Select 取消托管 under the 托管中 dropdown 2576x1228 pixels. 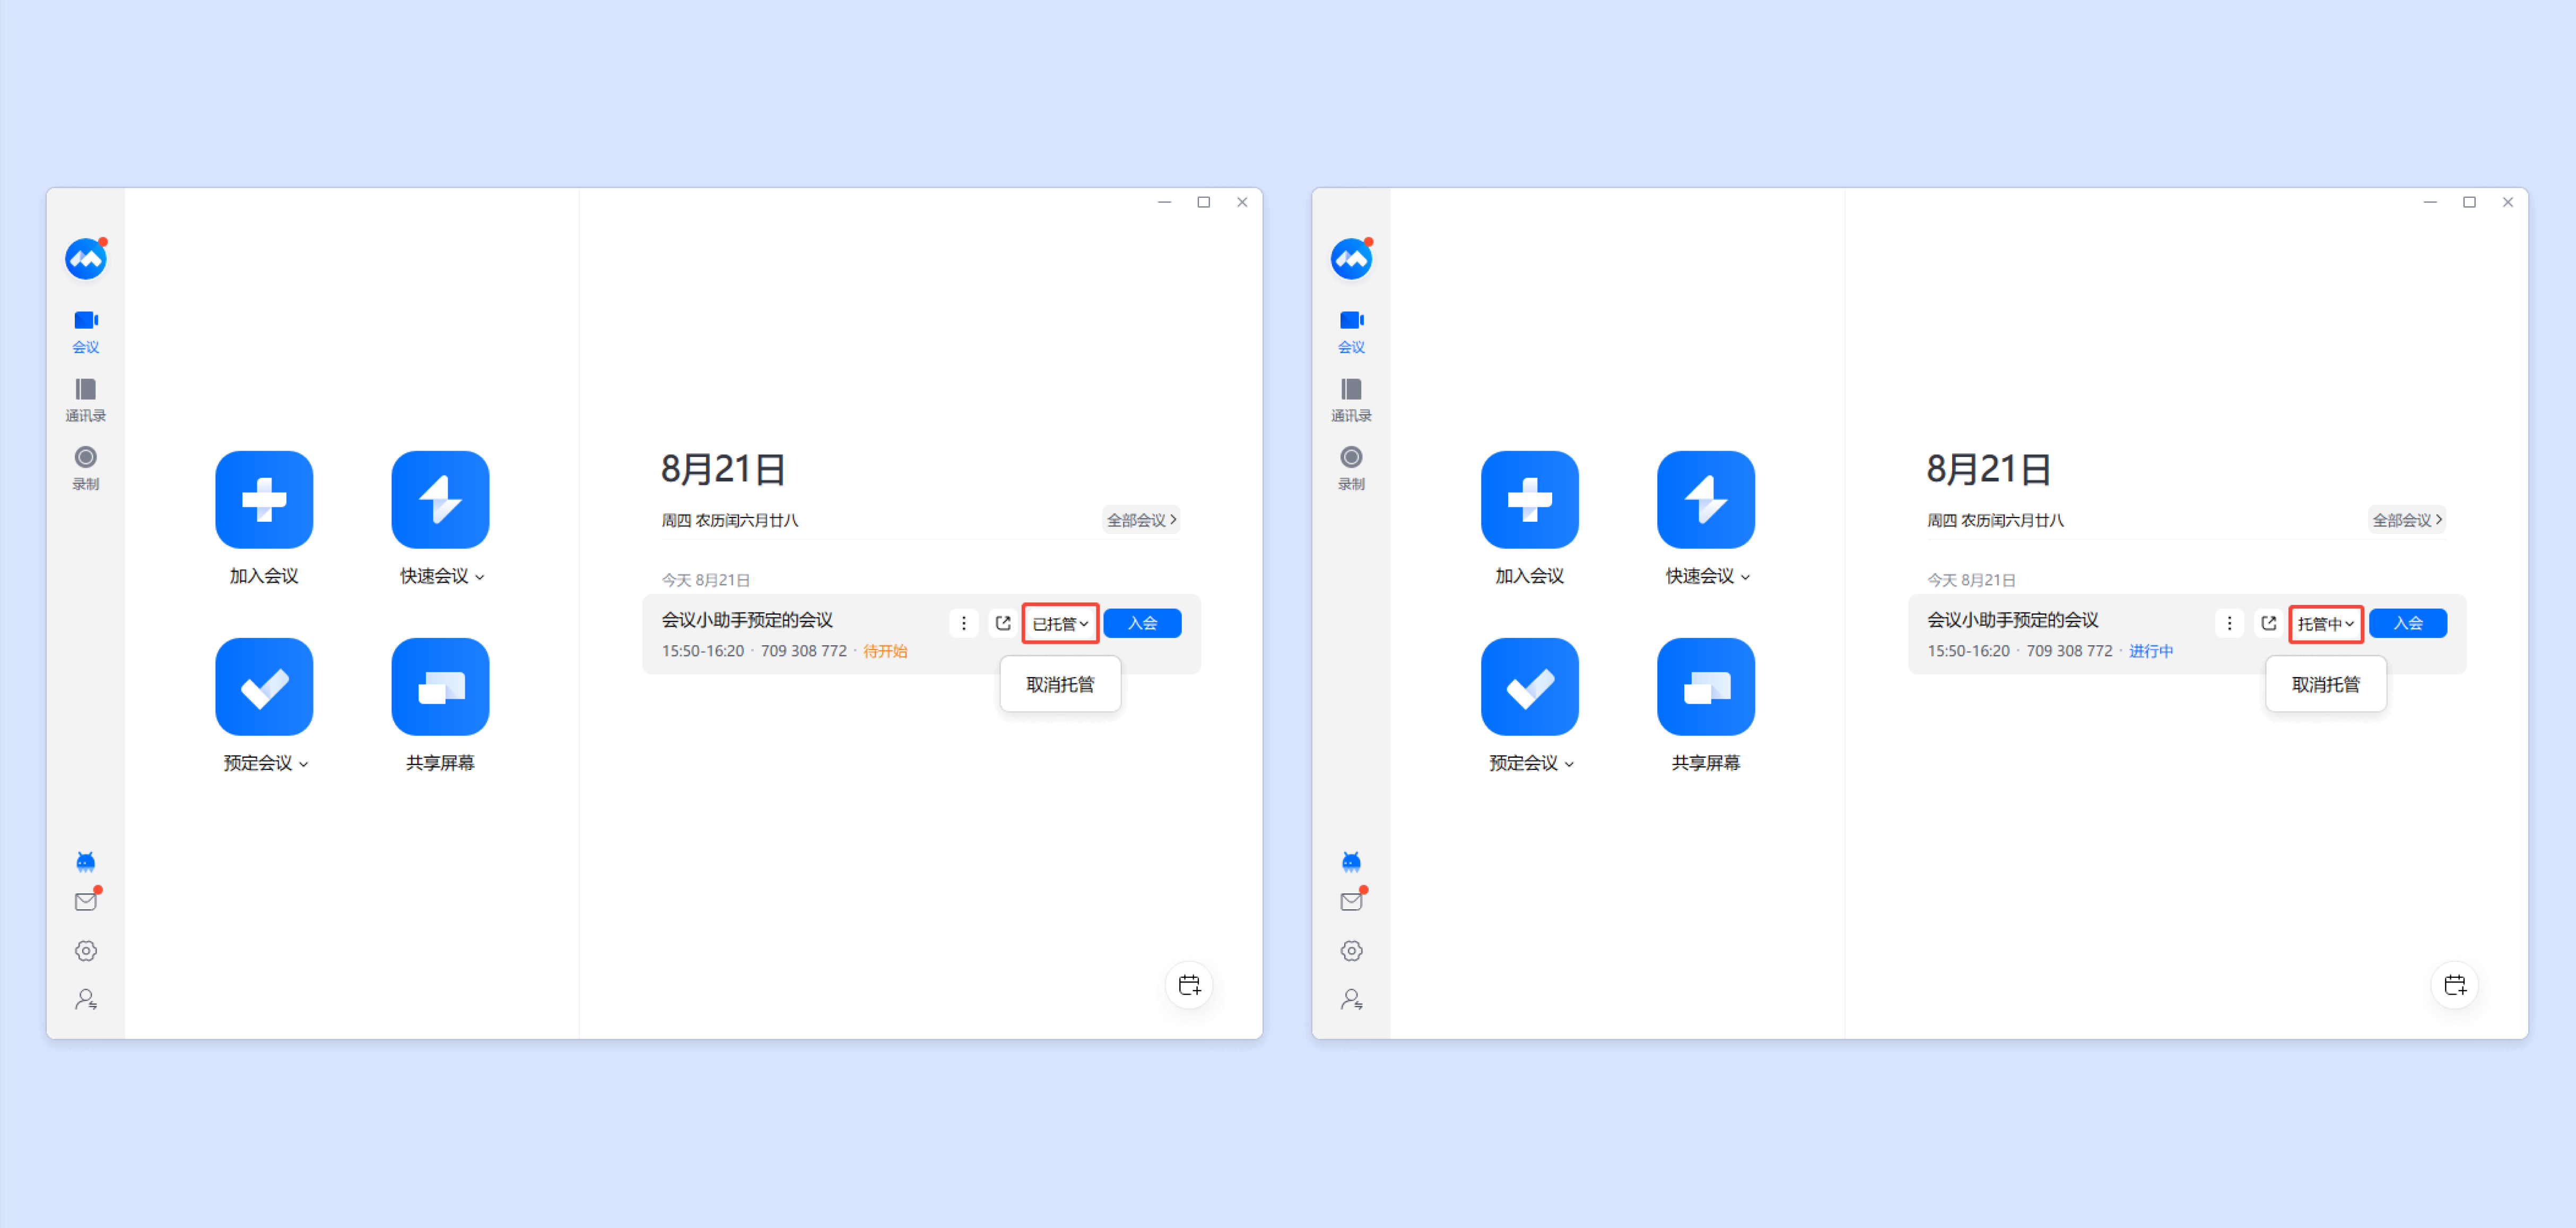(2325, 685)
